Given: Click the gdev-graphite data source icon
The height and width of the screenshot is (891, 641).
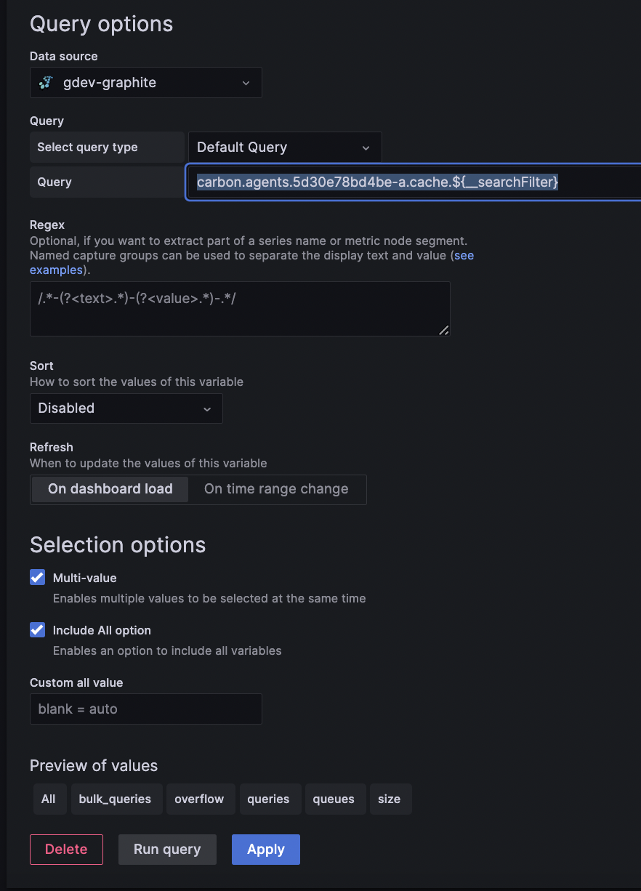Looking at the screenshot, I should pyautogui.click(x=45, y=82).
